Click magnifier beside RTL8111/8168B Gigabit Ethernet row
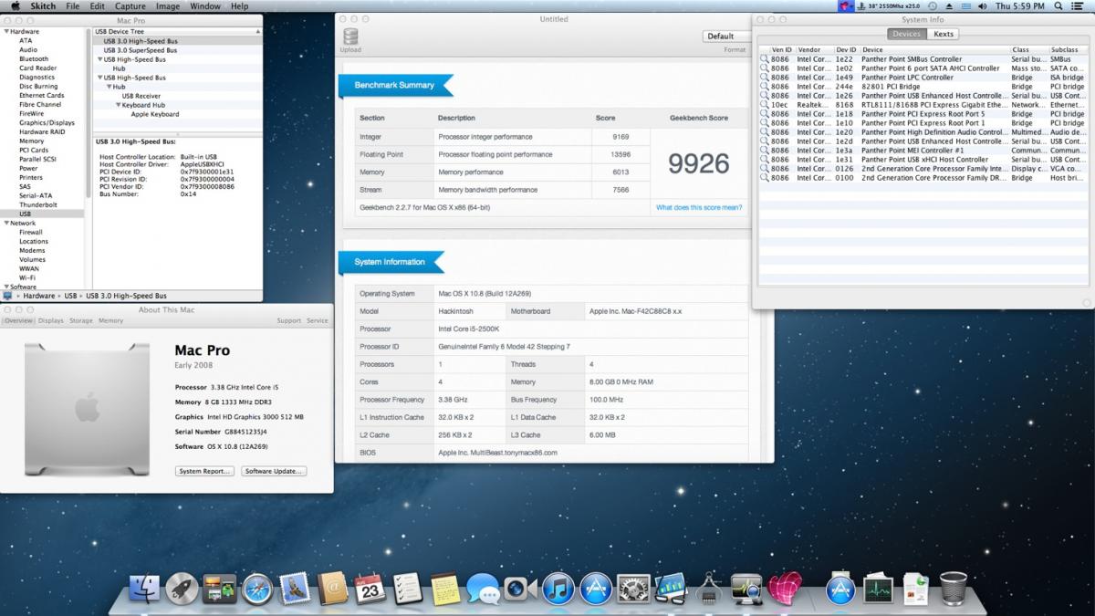1095x616 pixels. coord(765,105)
